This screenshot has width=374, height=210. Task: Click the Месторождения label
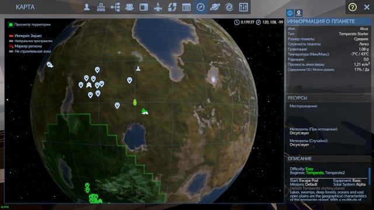303,106
